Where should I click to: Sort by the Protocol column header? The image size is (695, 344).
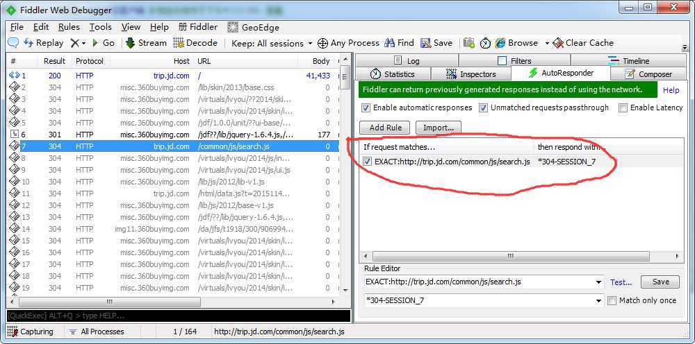coord(90,61)
